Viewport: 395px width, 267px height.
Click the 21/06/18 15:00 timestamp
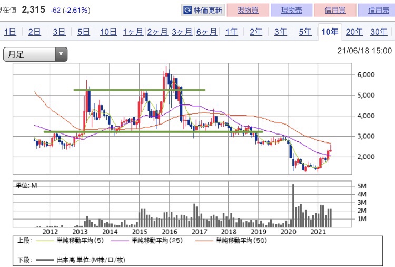pos(364,51)
